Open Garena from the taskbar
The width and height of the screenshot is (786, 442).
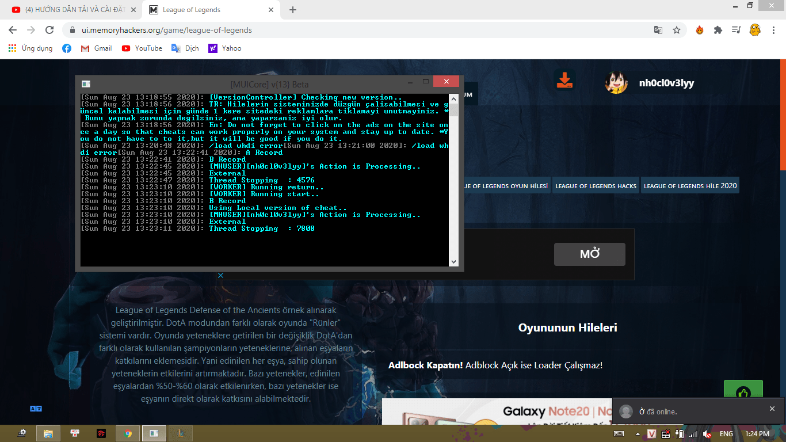(101, 433)
